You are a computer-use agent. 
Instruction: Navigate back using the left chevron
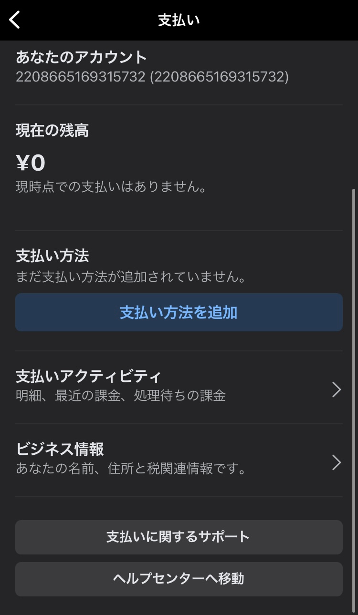point(14,20)
